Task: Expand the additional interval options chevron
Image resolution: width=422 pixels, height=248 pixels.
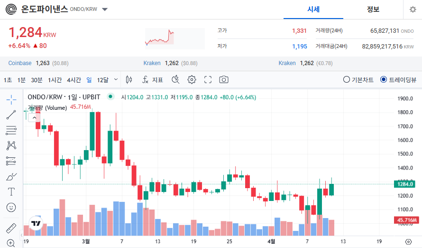Action: click(x=116, y=79)
